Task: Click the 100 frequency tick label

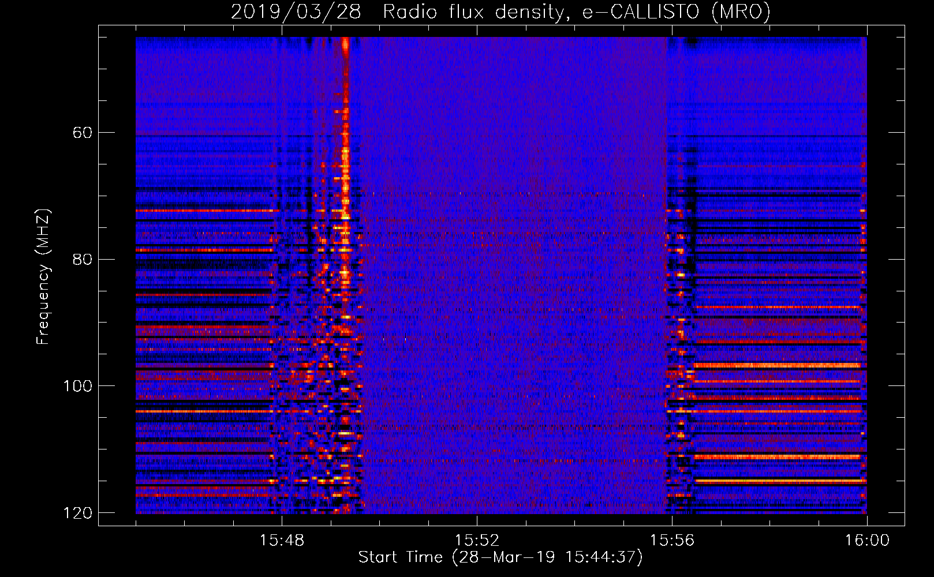Action: [77, 385]
